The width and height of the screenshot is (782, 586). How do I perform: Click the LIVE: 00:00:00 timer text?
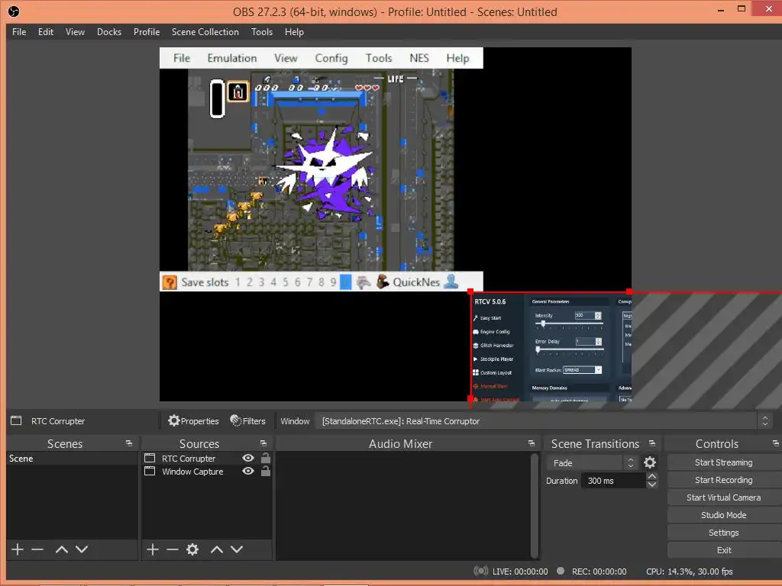[x=520, y=572]
